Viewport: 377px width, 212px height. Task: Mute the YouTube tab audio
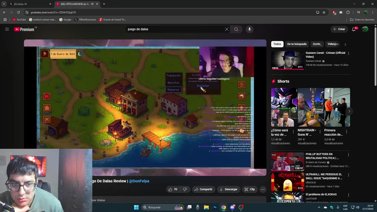(92, 4)
